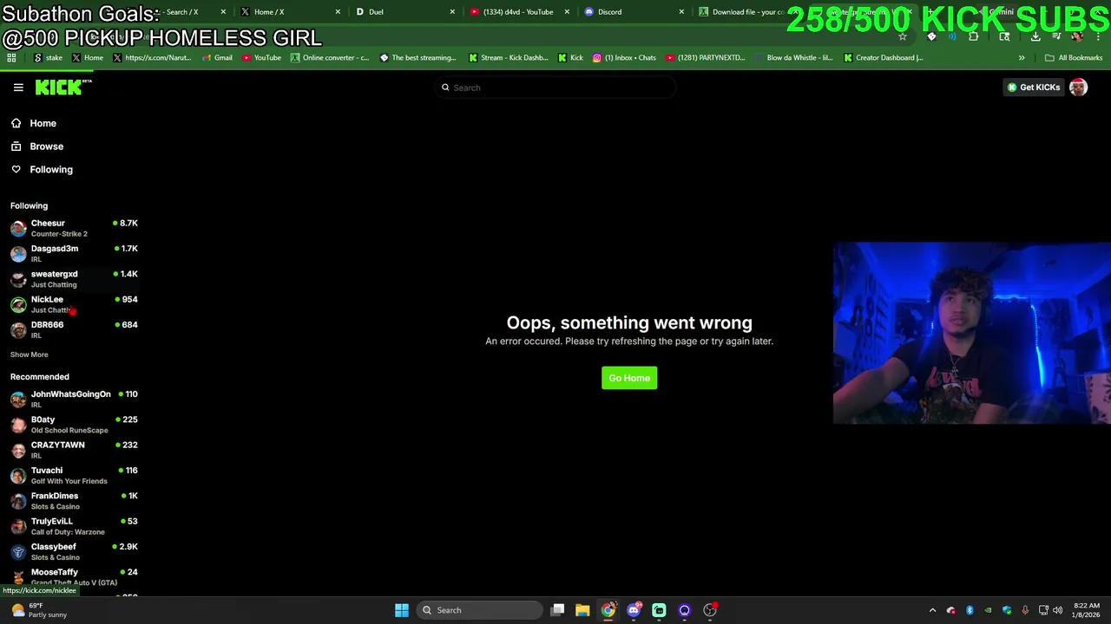Screen dimensions: 1111x624
Task: Open sweatergxd's Just Chatting stream
Action: pos(74,279)
